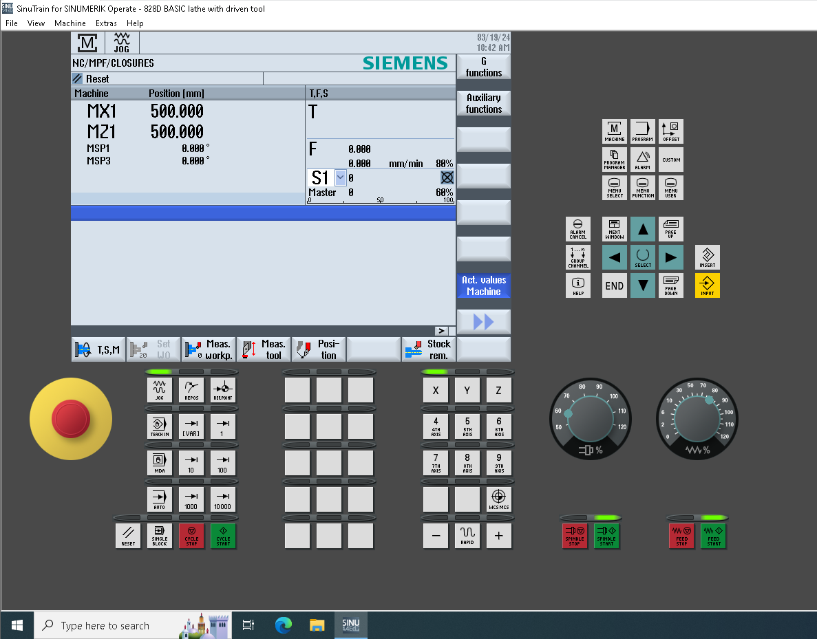Open G functions softkey
Screen dimensions: 817x639
(x=484, y=67)
